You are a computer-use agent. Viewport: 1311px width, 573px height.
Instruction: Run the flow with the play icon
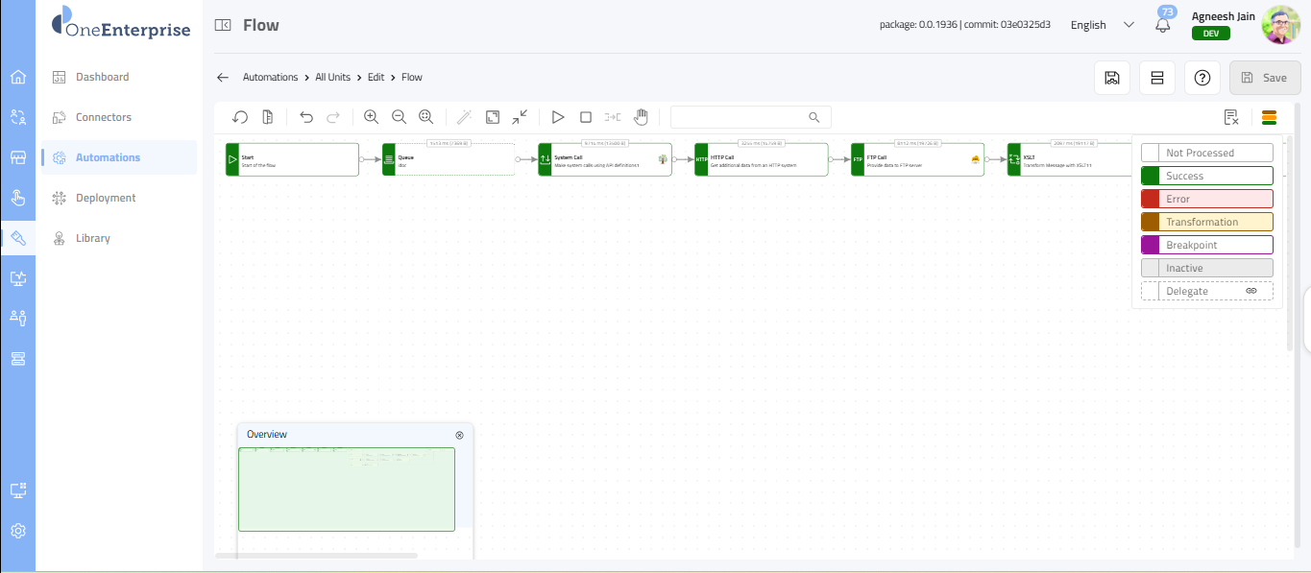point(558,117)
